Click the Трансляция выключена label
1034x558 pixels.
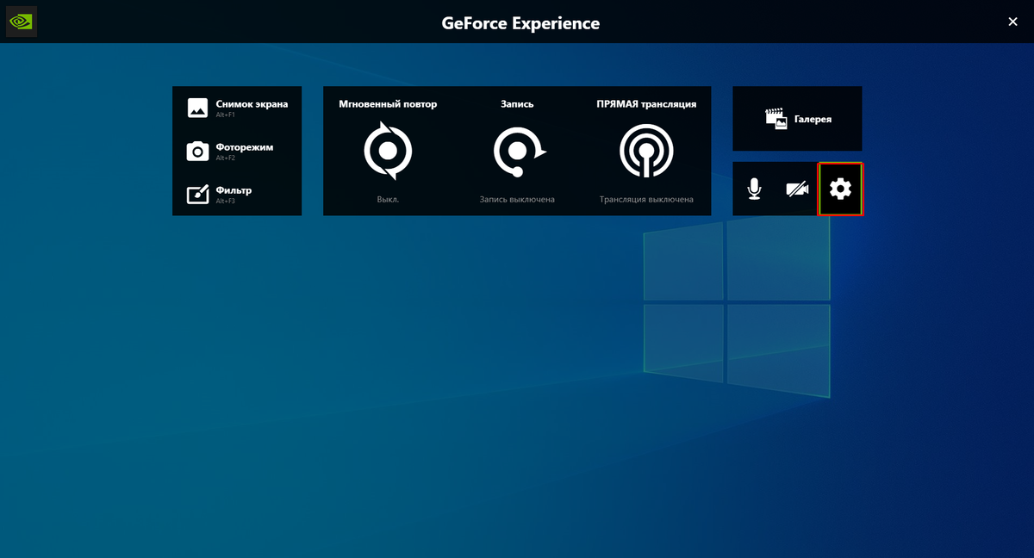[645, 199]
